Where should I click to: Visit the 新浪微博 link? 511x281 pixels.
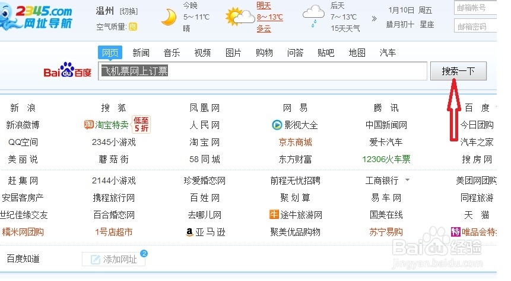(23, 125)
